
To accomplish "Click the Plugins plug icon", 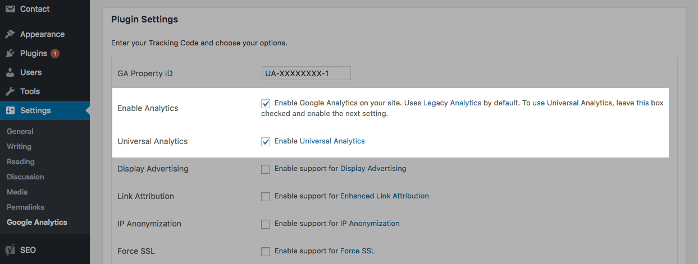I will 10,53.
